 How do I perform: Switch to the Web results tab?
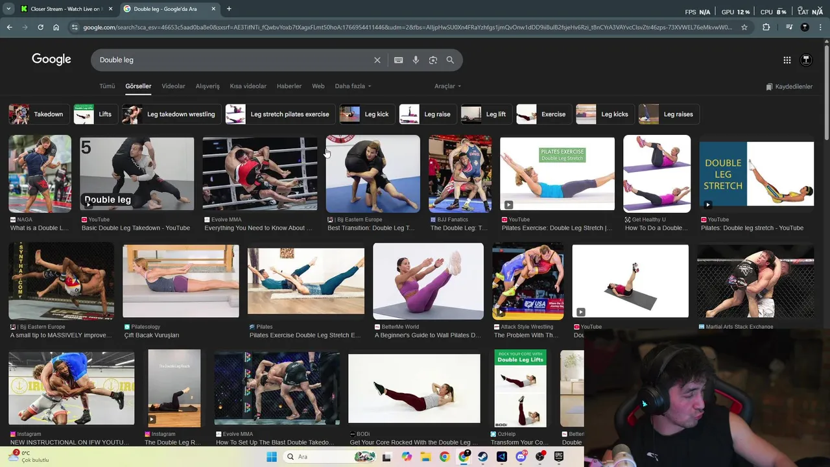(x=318, y=86)
